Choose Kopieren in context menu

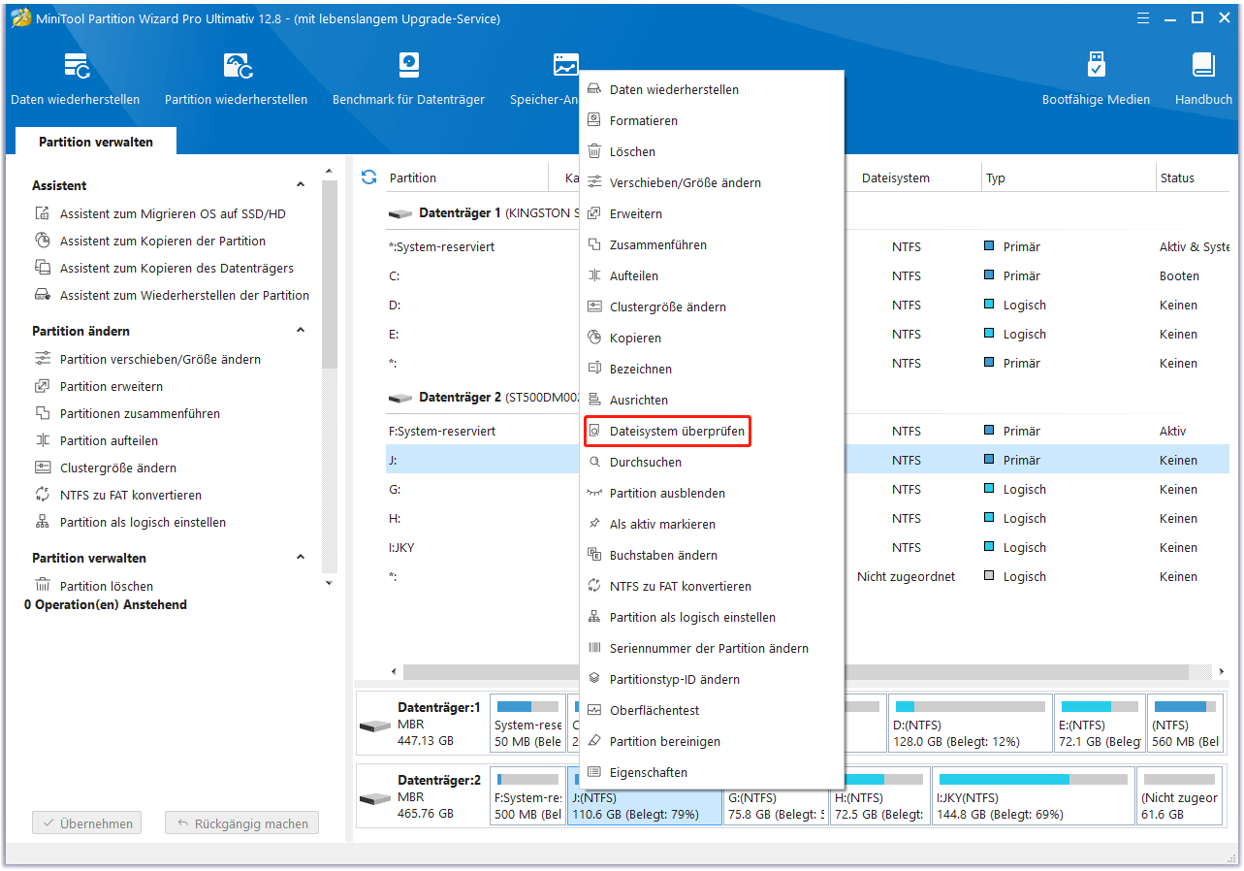712,338
